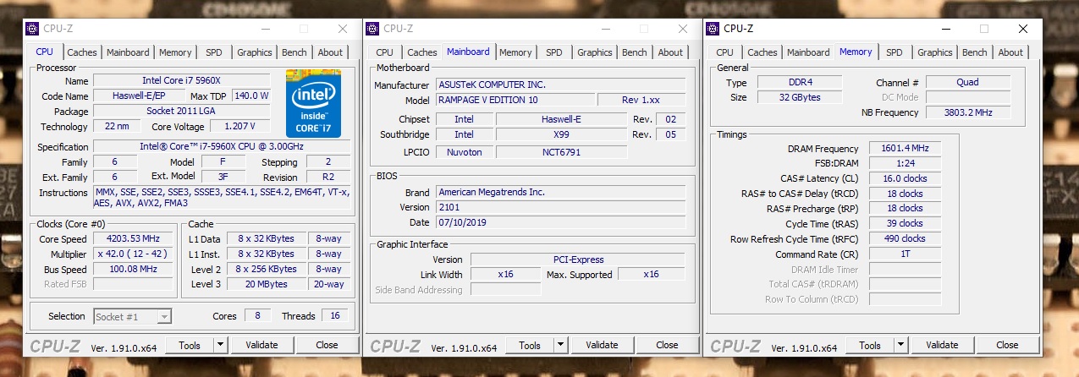Switch to Caches tab in CPU window
This screenshot has height=377, width=1079.
[x=82, y=52]
